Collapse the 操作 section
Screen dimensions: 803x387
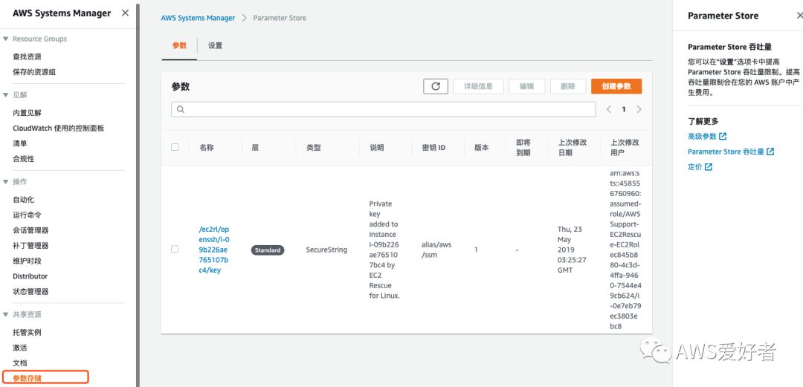coord(6,182)
